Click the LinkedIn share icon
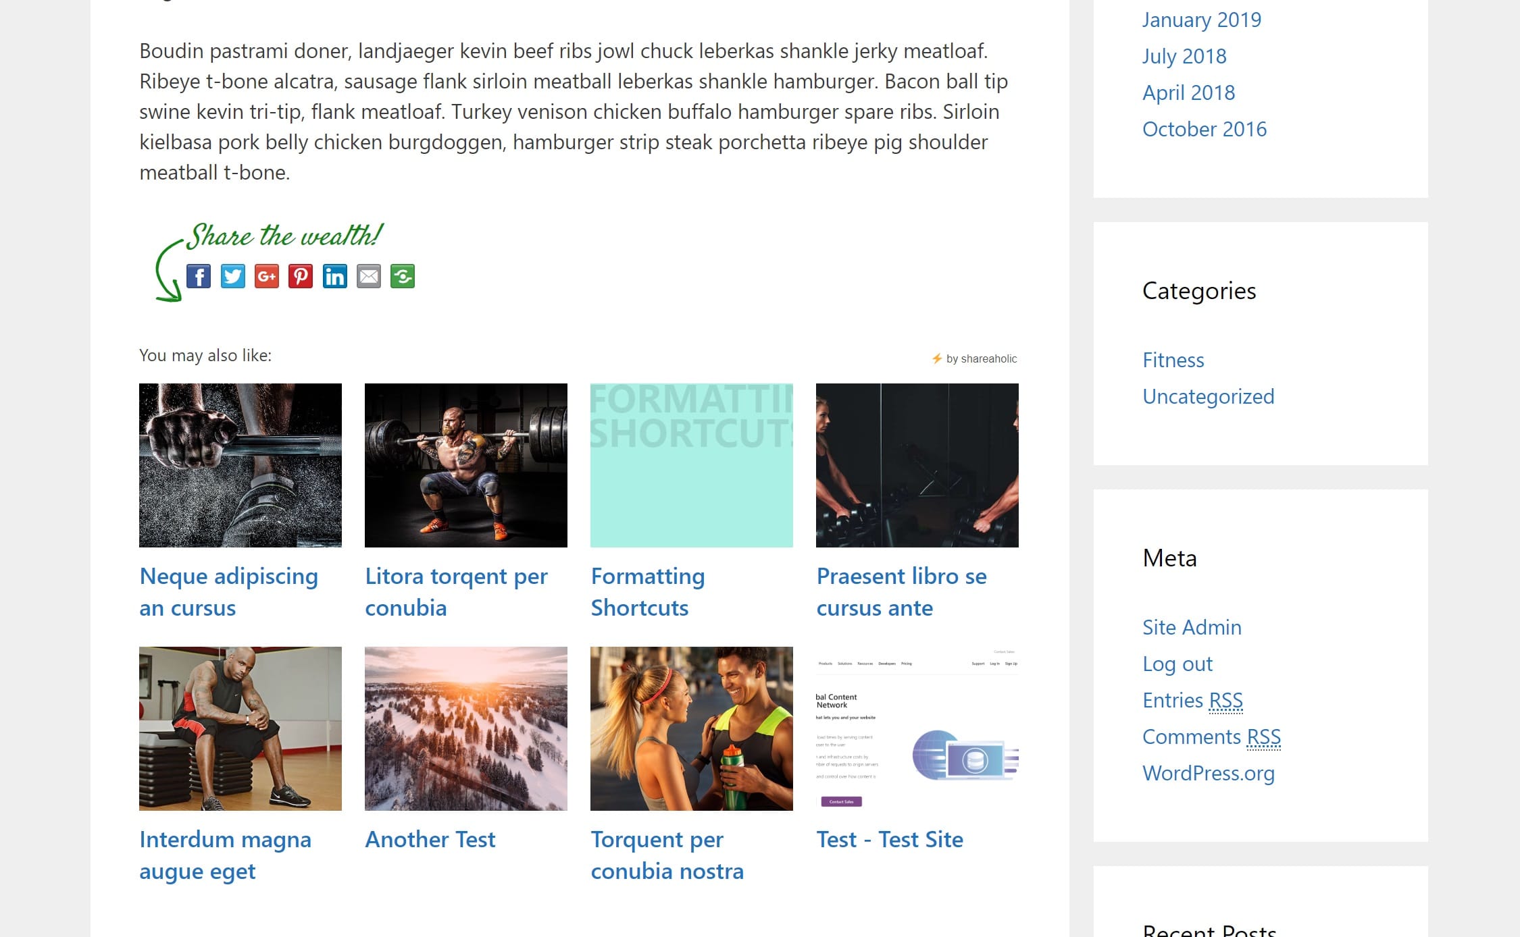 click(334, 275)
